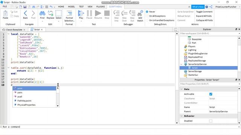Switch to the PLUGINS ribbon tab
This screenshot has height=135, width=241.
click(x=101, y=7)
